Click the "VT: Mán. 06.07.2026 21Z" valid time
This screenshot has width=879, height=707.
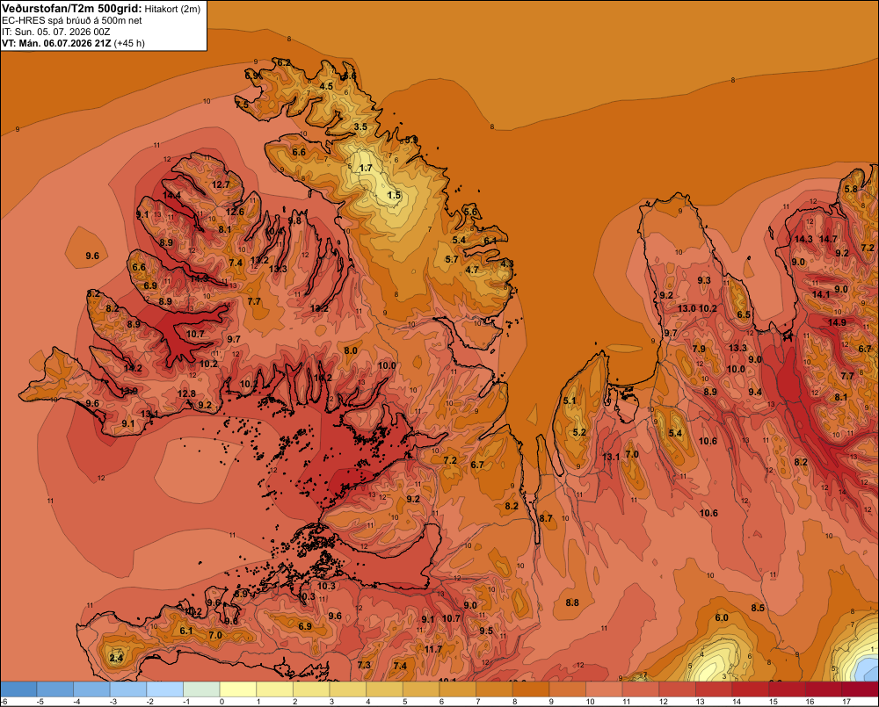(56, 43)
